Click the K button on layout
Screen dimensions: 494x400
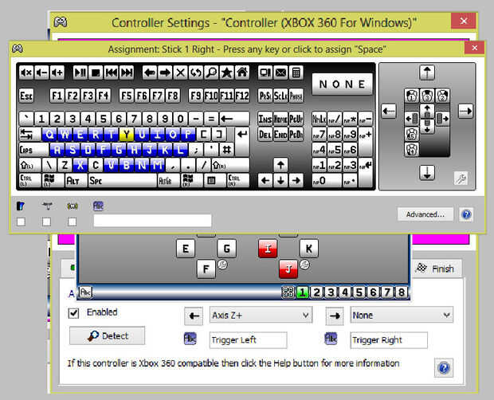pyautogui.click(x=309, y=249)
